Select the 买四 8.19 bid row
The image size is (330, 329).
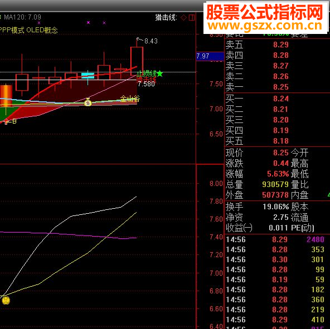coord(278,130)
